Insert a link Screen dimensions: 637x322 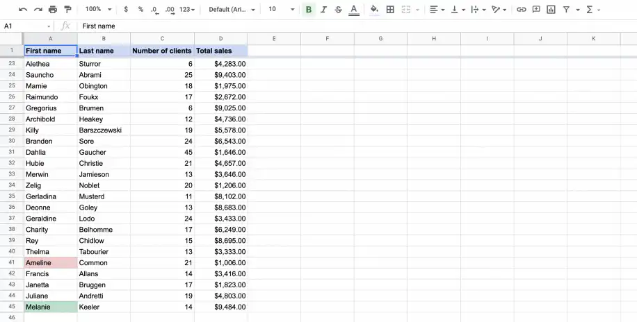click(522, 9)
